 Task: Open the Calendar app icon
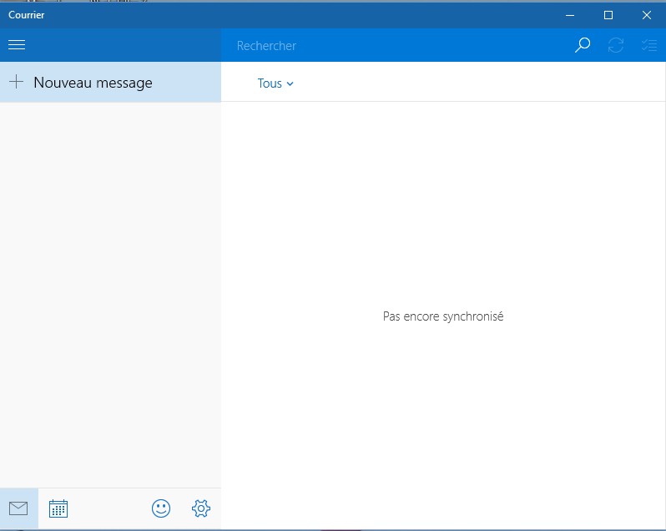tap(58, 508)
